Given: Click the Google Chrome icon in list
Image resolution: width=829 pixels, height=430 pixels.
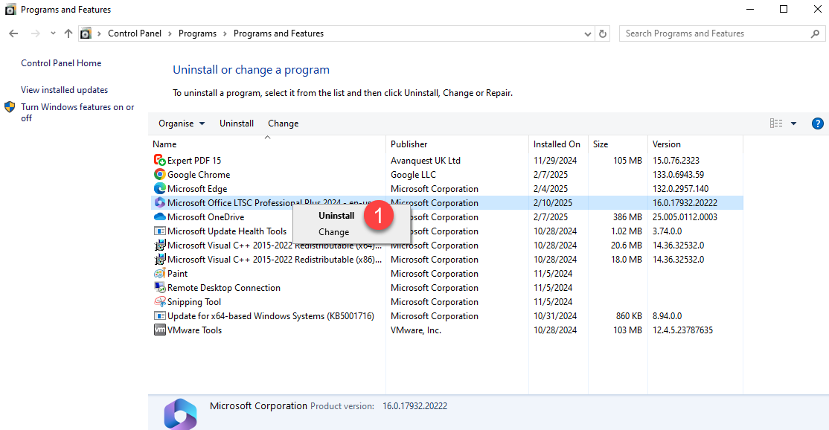Looking at the screenshot, I should pyautogui.click(x=160, y=174).
